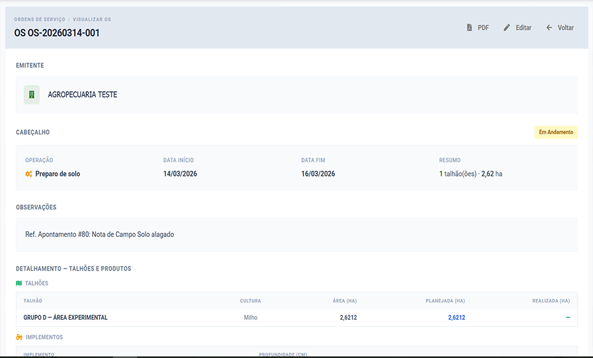Select the GRUPO D — ÁREA EXPERIMENTAL row
This screenshot has height=358, width=593.
297,318
